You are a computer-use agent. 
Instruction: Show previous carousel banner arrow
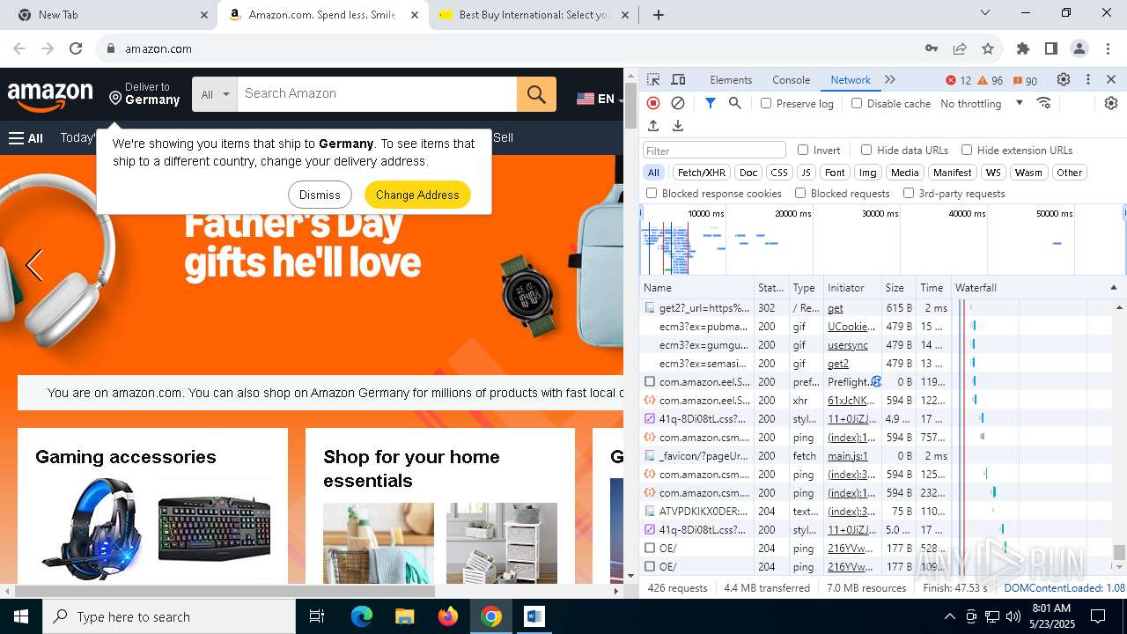(x=34, y=265)
